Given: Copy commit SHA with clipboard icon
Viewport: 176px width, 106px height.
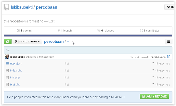Looking at the screenshot, I should point(169,57).
